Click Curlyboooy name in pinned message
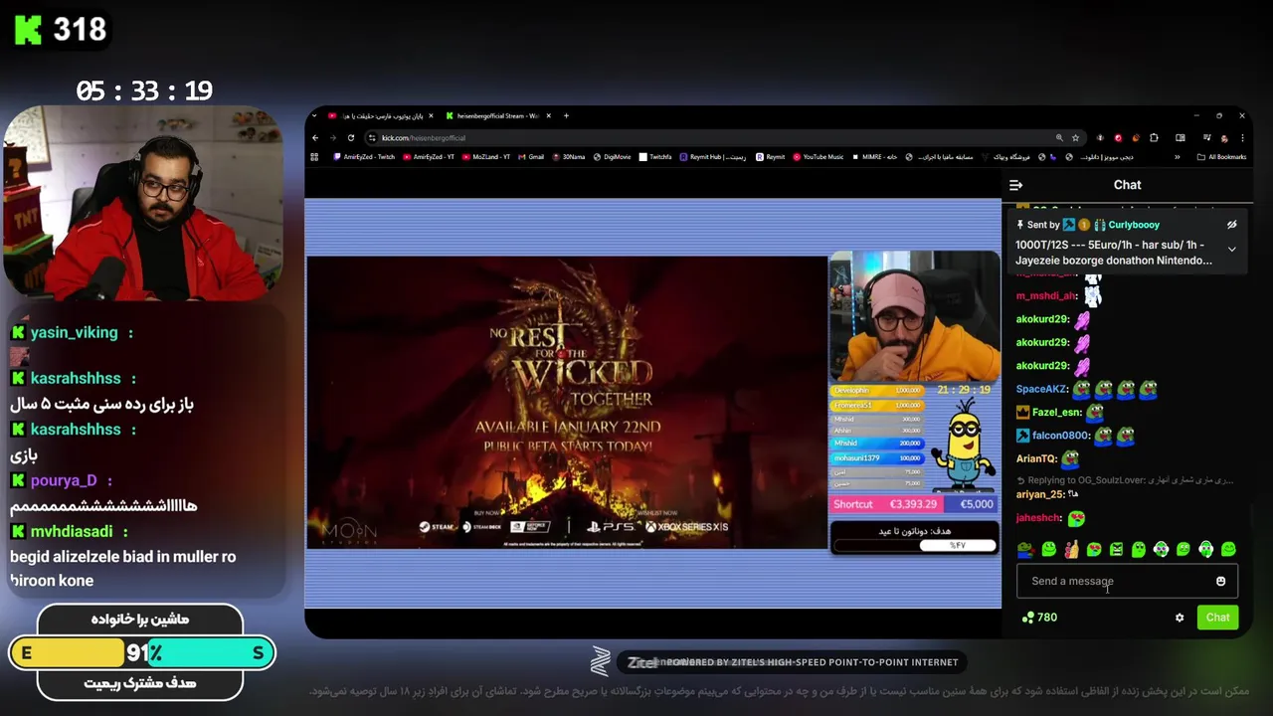The image size is (1273, 716). click(1134, 225)
